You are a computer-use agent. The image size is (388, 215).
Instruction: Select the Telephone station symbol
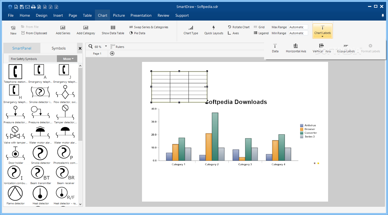tap(16, 73)
